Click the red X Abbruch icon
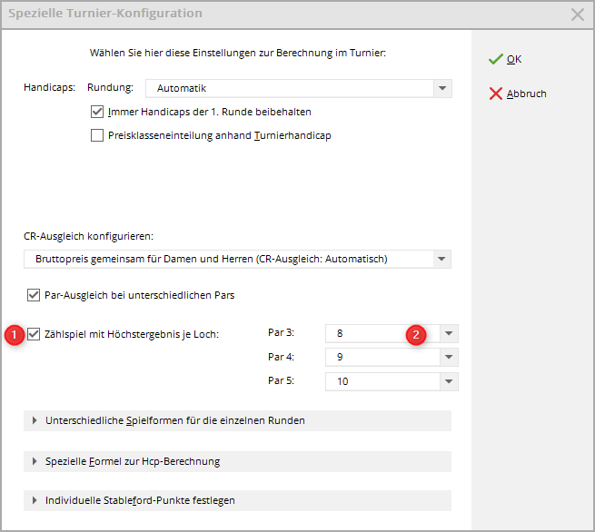This screenshot has width=595, height=532. (495, 94)
